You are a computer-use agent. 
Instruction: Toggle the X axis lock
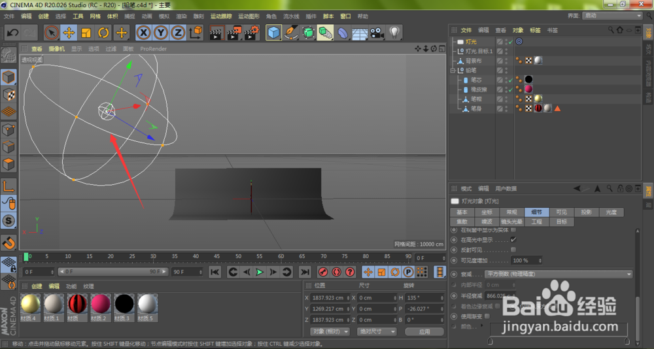pos(143,33)
